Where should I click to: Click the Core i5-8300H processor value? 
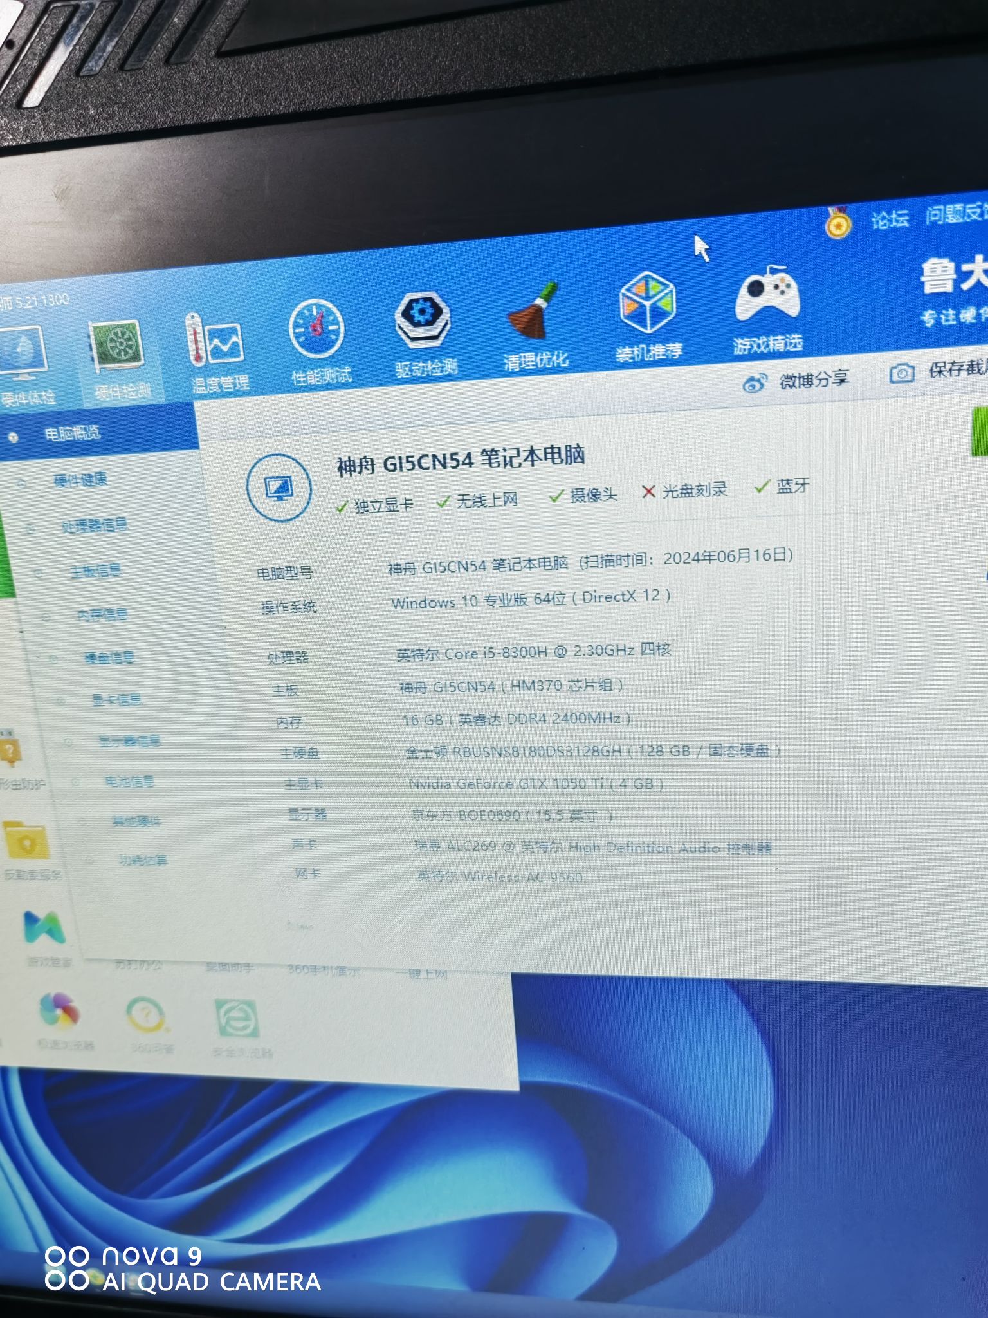coord(533,651)
